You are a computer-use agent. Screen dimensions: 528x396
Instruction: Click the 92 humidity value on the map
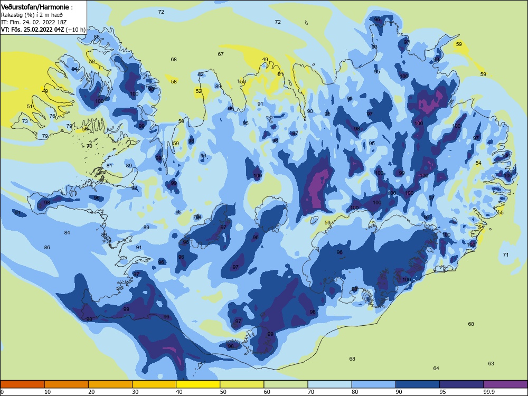[134, 188]
